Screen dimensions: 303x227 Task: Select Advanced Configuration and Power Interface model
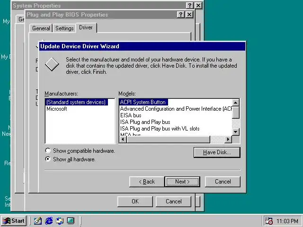tap(176, 109)
